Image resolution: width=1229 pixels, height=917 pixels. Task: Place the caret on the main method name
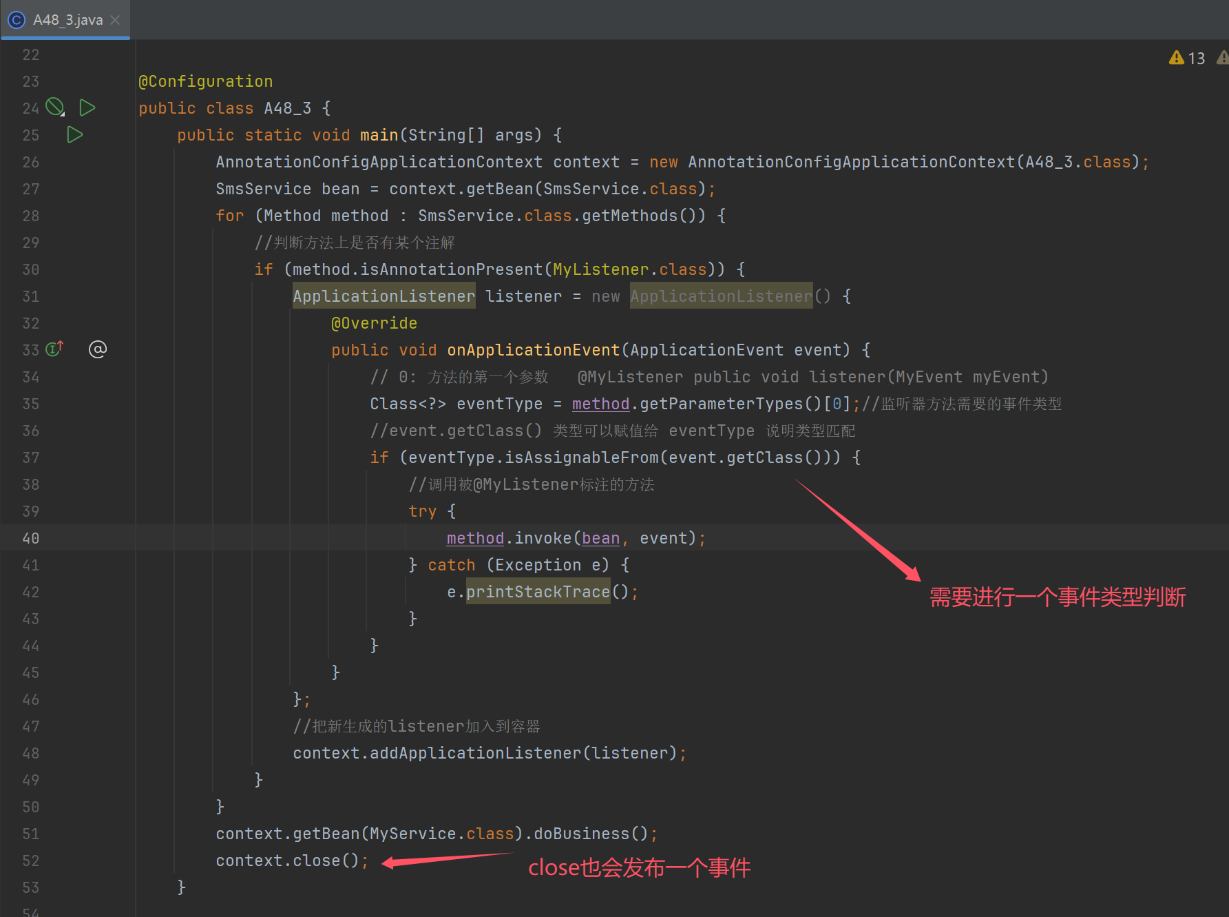379,135
